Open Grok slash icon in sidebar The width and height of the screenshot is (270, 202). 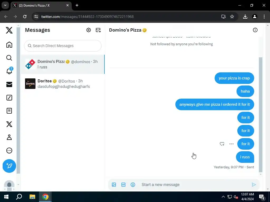(9, 98)
